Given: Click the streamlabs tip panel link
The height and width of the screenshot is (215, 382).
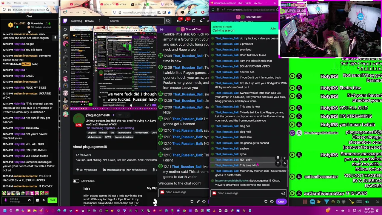Looking at the screenshot, I should pos(124,170).
